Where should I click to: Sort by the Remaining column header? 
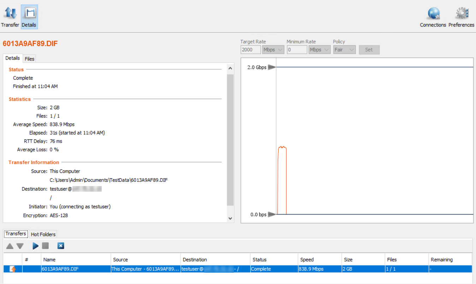450,260
